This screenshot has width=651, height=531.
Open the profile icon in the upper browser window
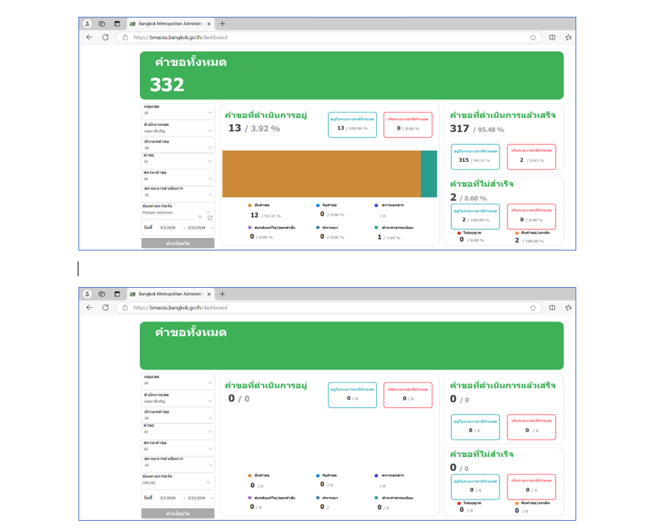click(x=88, y=24)
